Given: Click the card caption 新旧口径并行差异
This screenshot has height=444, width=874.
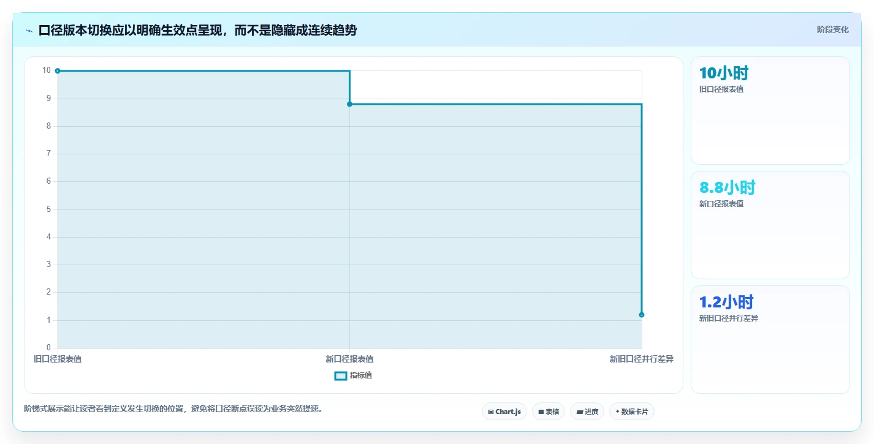Looking at the screenshot, I should (x=729, y=318).
